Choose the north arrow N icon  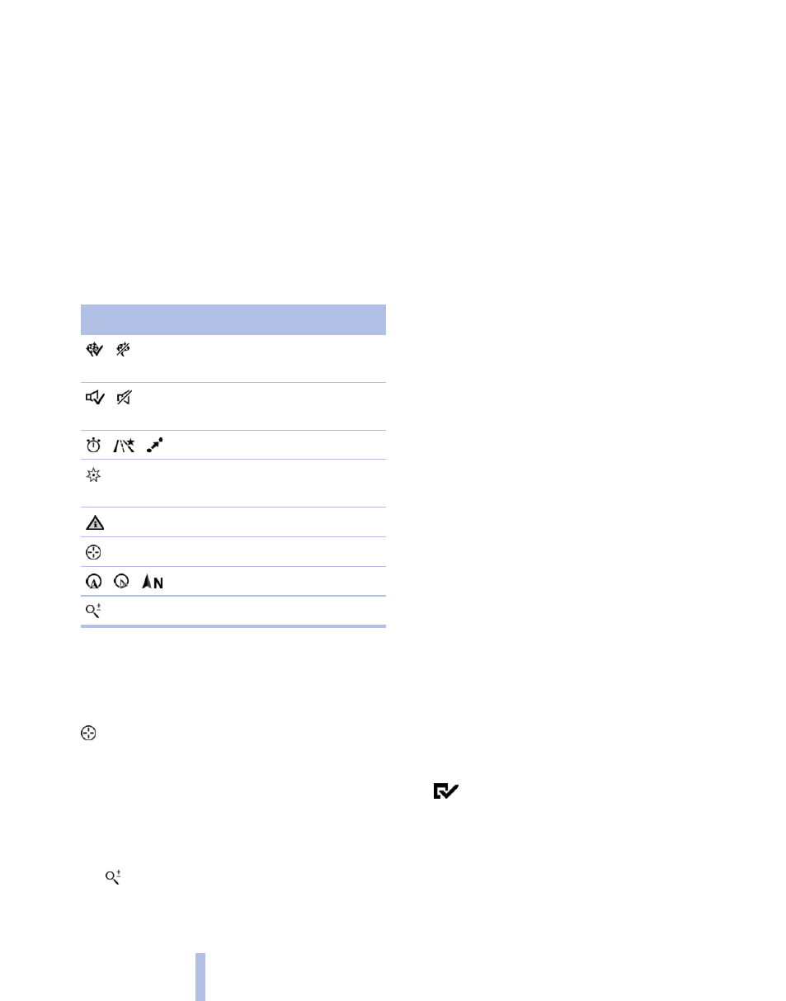coord(153,582)
